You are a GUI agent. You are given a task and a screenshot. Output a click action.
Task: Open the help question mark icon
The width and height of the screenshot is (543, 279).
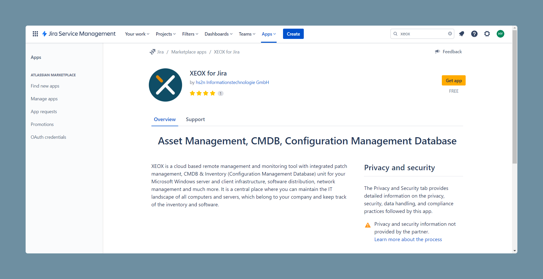pyautogui.click(x=474, y=34)
